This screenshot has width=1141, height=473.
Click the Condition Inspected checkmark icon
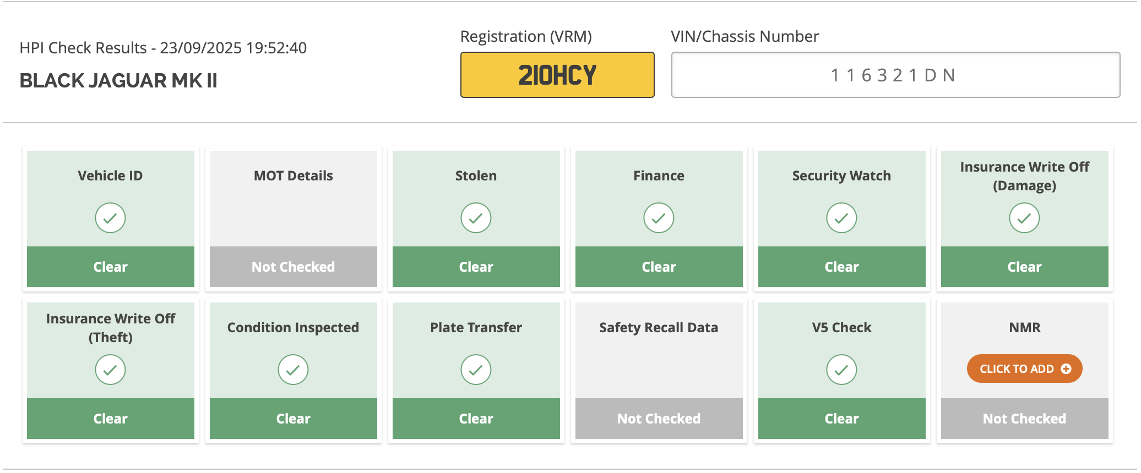pyautogui.click(x=293, y=370)
